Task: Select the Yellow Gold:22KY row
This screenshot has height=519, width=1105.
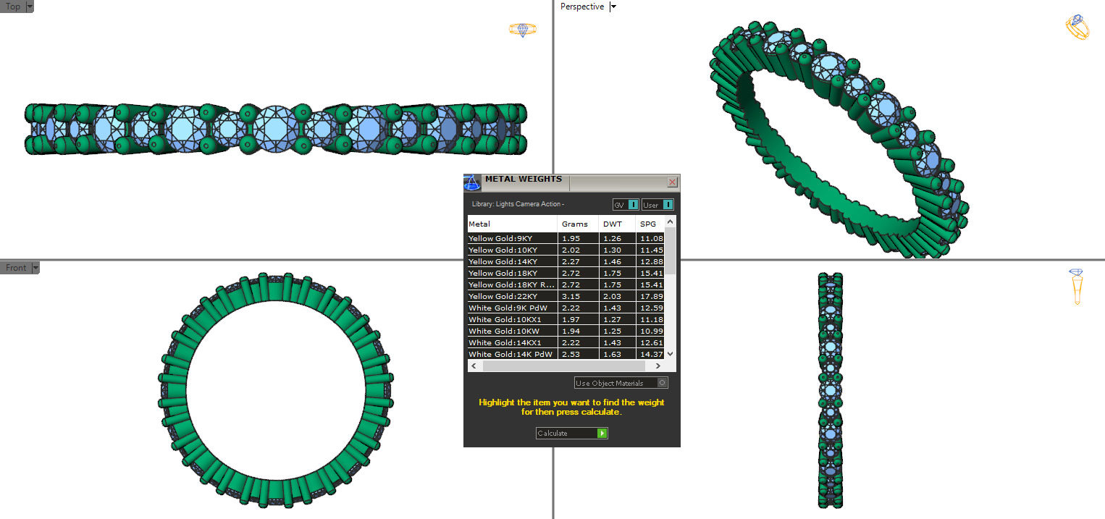Action: pos(566,296)
